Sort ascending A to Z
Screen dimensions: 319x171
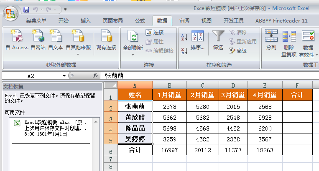(x=184, y=37)
